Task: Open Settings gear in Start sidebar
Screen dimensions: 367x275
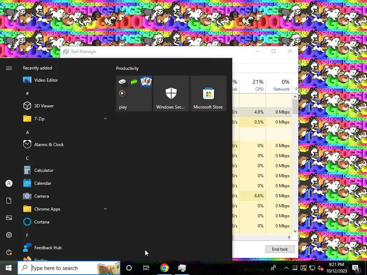Action: coord(9,235)
